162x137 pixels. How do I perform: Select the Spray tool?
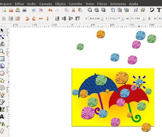tap(3, 124)
